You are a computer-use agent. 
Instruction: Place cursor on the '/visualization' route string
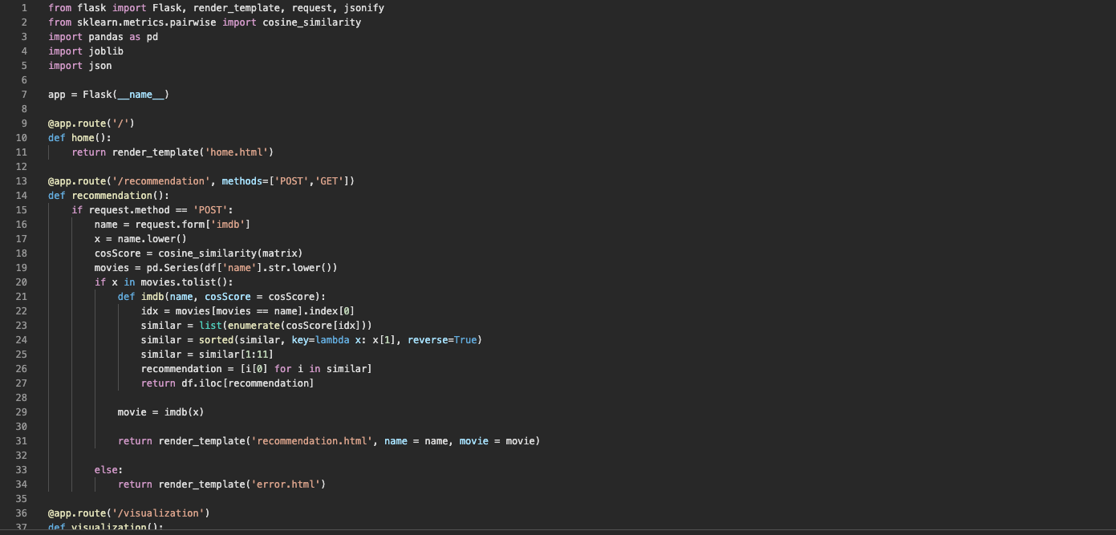point(164,513)
